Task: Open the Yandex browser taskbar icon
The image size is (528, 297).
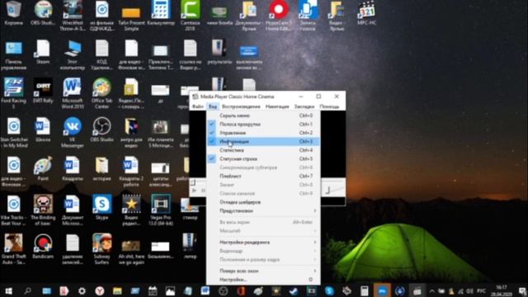Action: (99, 291)
